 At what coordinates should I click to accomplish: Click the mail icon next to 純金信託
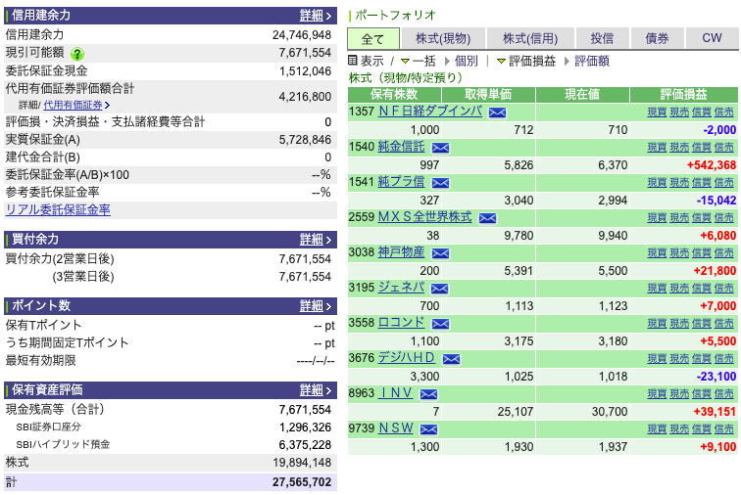440,148
